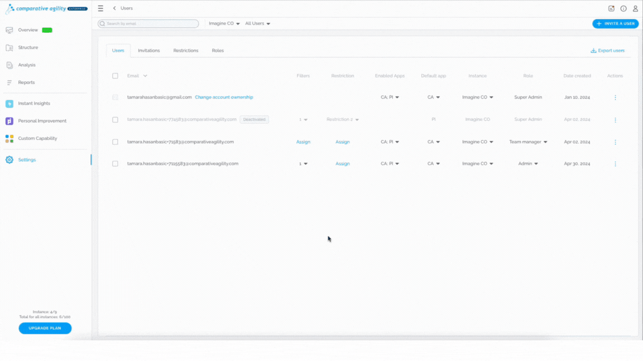Open Team manager role dropdown

pyautogui.click(x=528, y=142)
